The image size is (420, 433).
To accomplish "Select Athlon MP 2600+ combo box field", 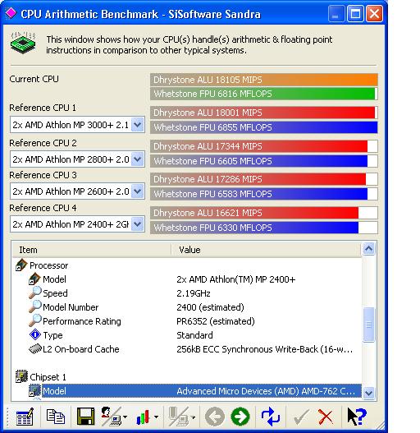I will point(77,191).
